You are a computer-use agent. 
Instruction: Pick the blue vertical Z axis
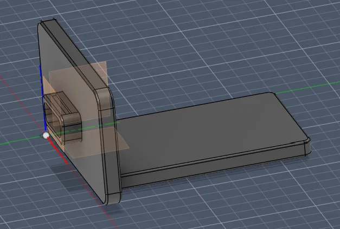[x=42, y=97]
